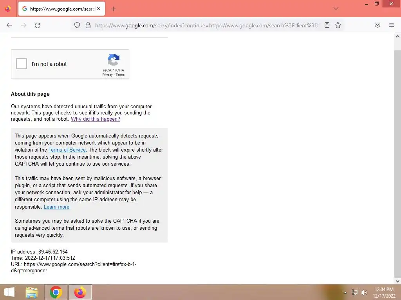This screenshot has width=401, height=300.
Task: Open the Terms of Service link
Action: (x=67, y=150)
